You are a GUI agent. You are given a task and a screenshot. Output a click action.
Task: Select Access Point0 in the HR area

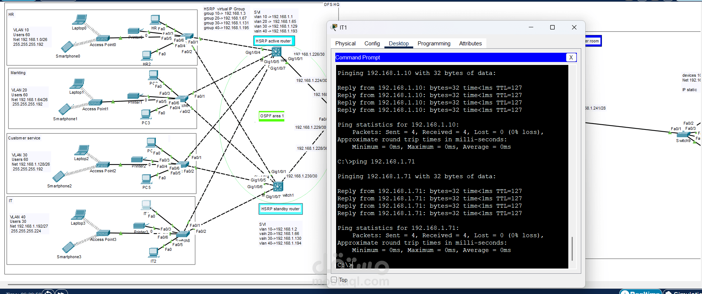pyautogui.click(x=103, y=38)
